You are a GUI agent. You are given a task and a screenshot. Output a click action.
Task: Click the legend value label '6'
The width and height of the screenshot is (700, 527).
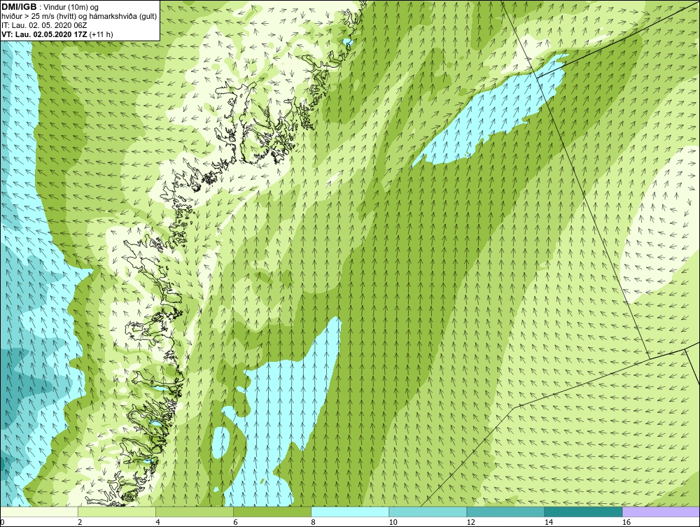tap(235, 522)
